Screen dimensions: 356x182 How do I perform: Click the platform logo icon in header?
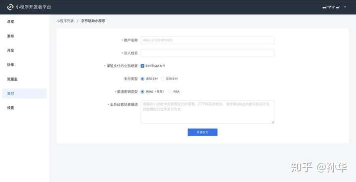[10, 7]
